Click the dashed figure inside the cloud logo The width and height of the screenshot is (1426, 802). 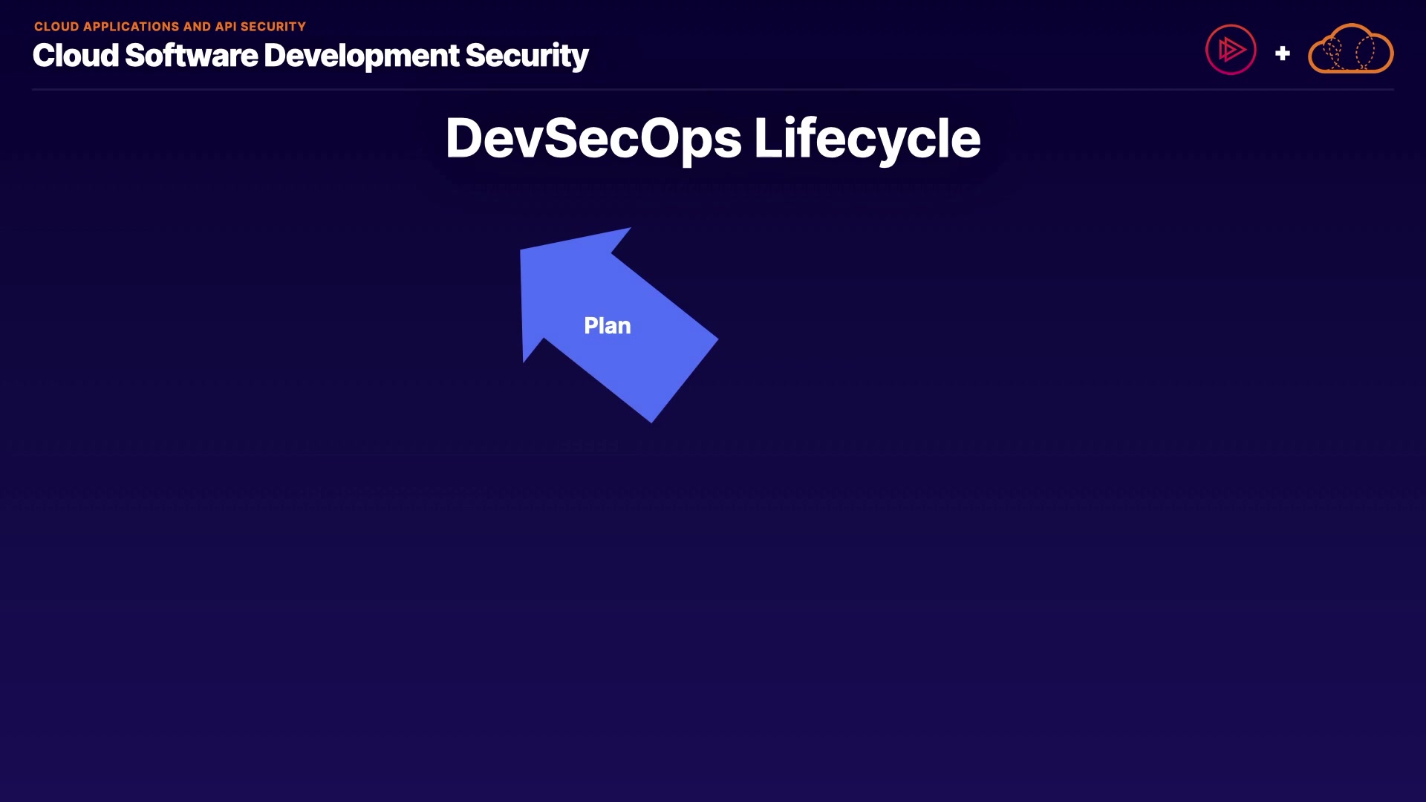pyautogui.click(x=1334, y=53)
